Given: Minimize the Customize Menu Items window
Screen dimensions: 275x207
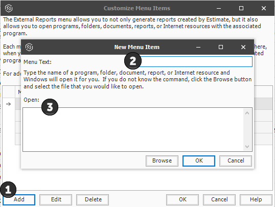Looking at the screenshot, I should 219,8.
